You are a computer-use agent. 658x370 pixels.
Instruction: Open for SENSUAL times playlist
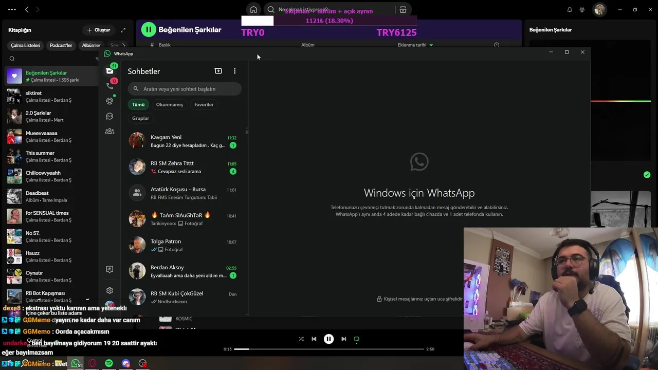click(x=52, y=216)
